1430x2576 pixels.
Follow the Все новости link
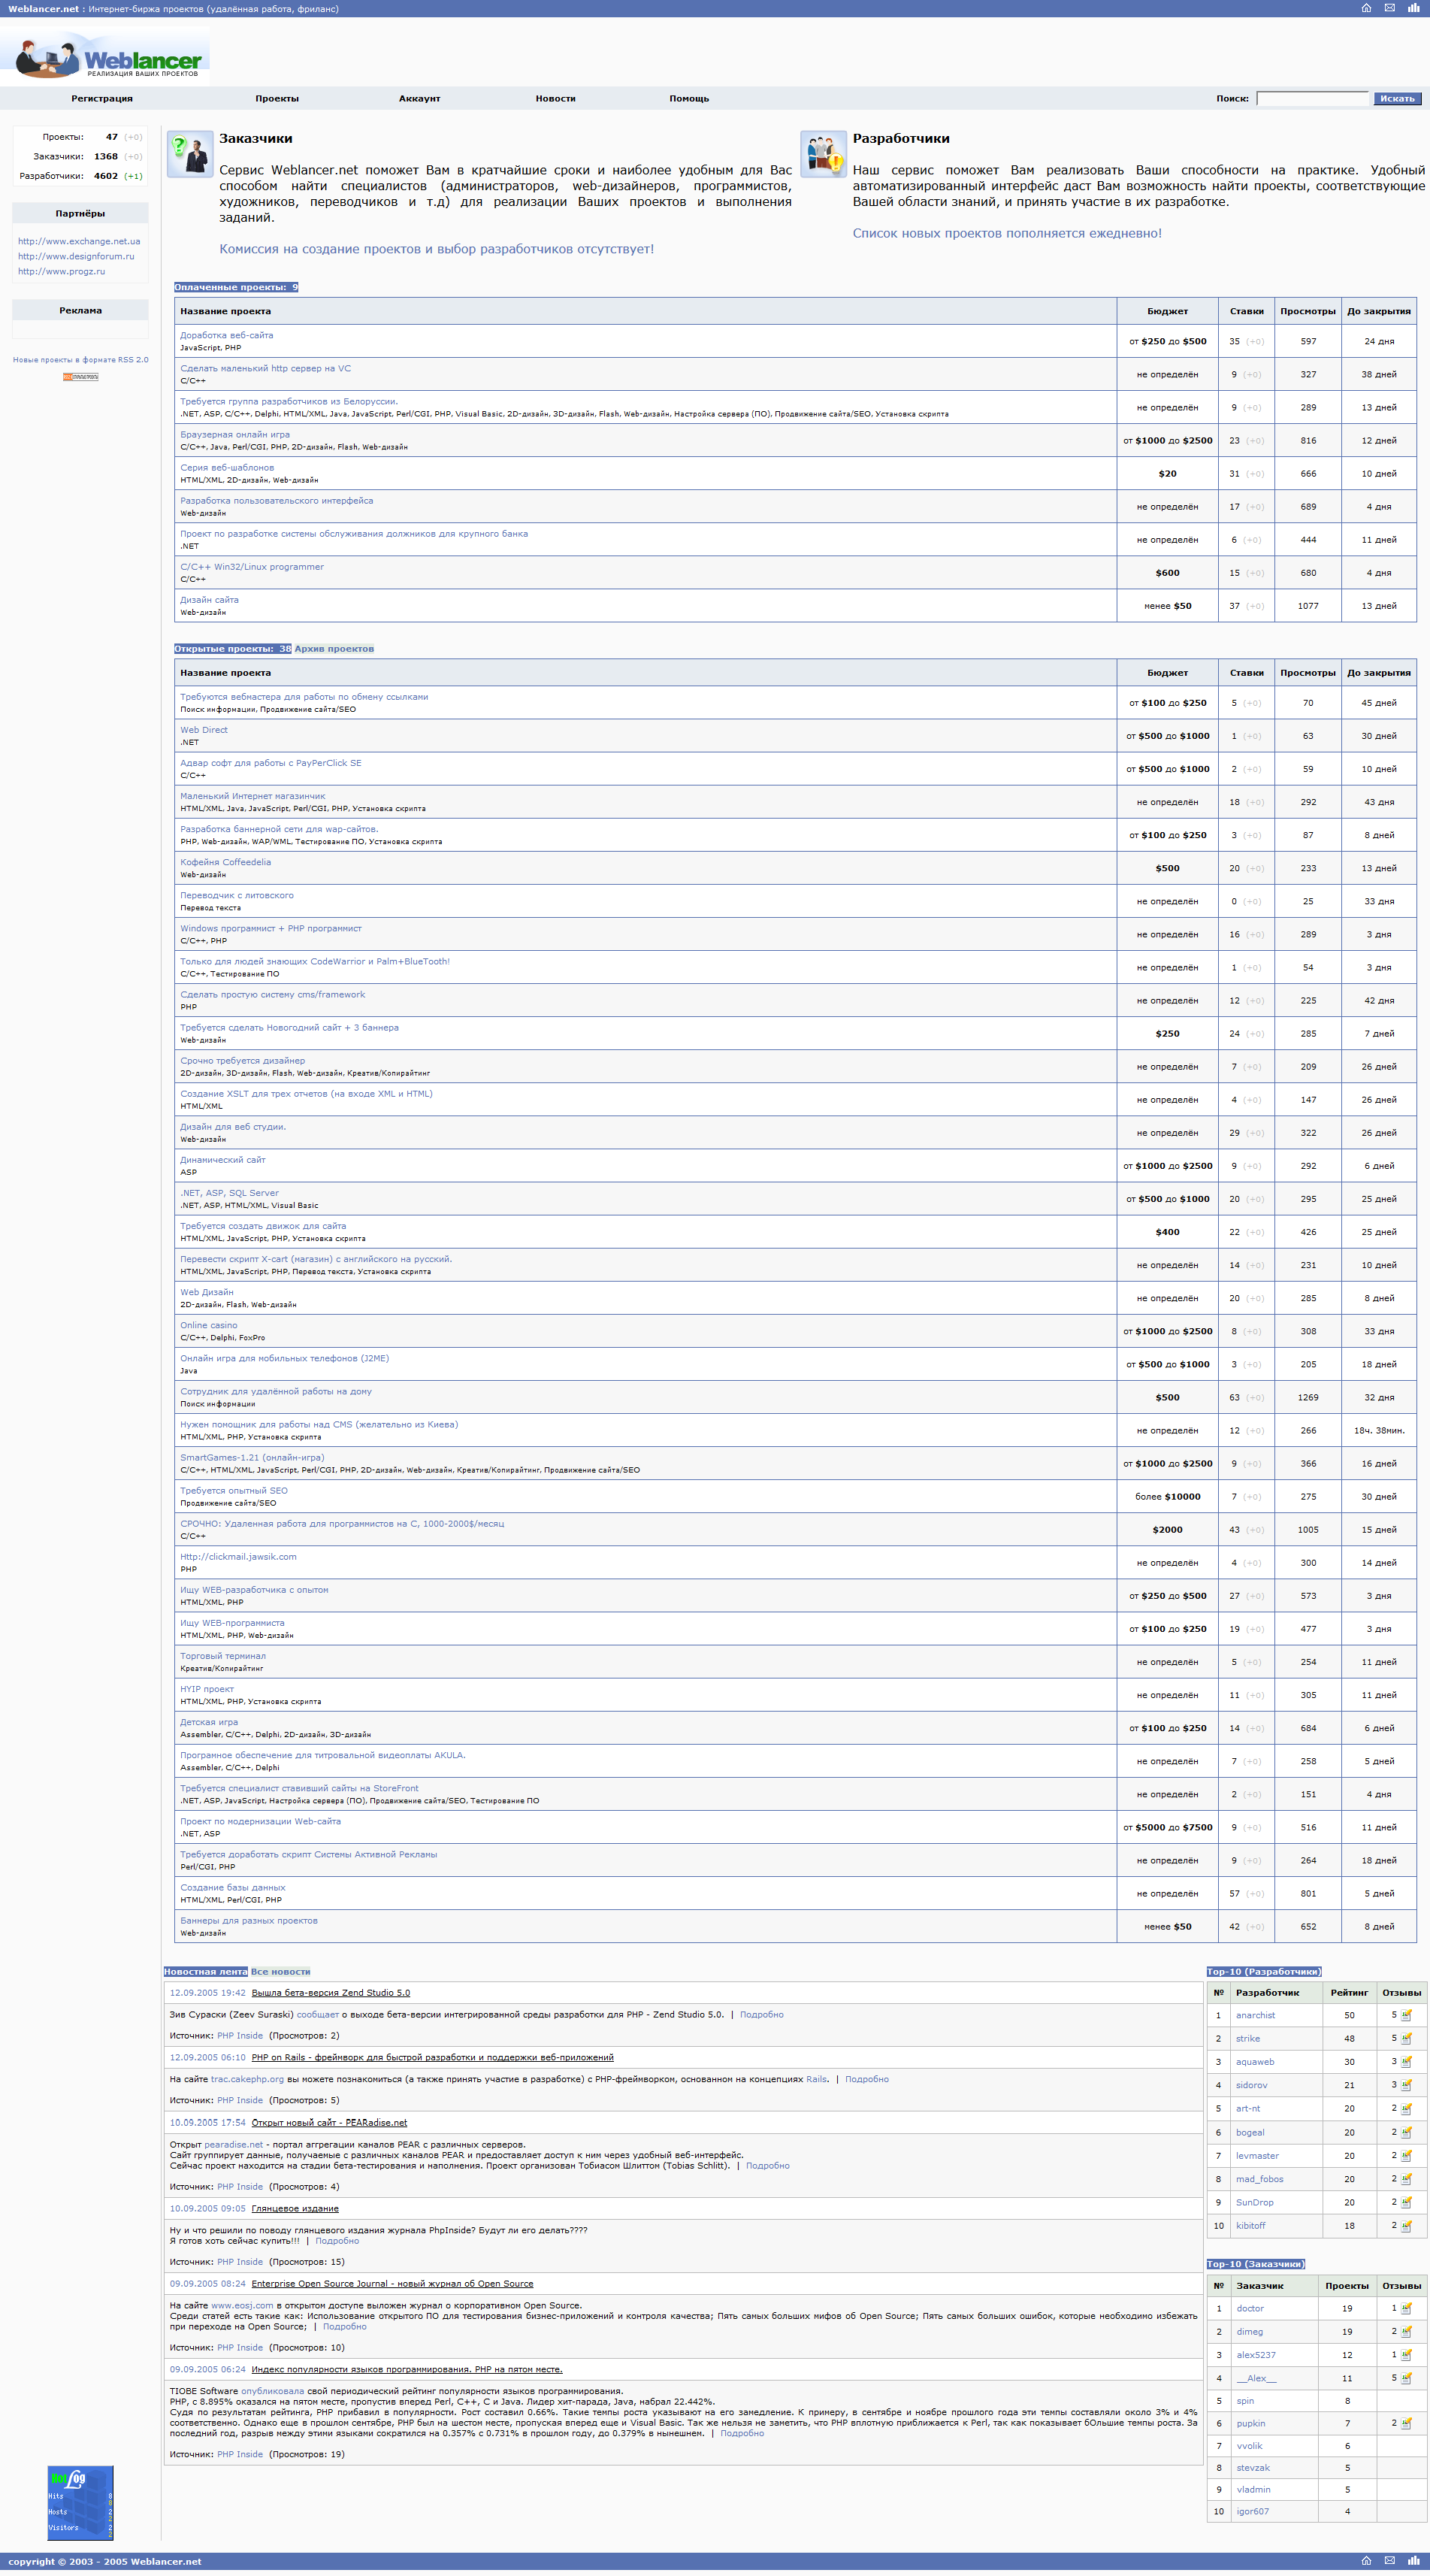(x=280, y=1972)
